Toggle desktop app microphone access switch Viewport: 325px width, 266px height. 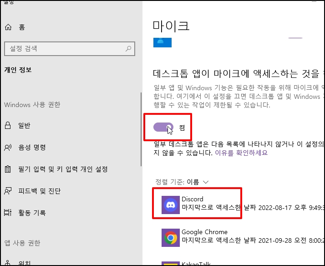click(x=163, y=127)
